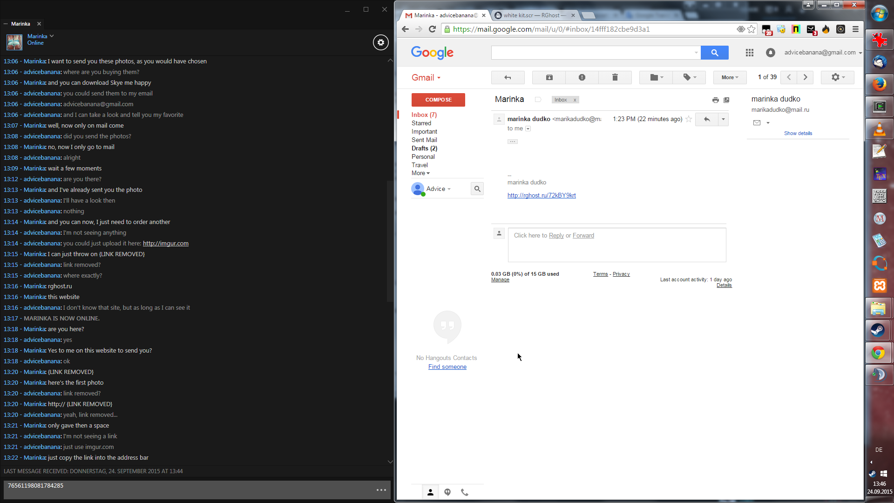Star the email from marinka dudko
This screenshot has width=894, height=503.
tap(689, 119)
